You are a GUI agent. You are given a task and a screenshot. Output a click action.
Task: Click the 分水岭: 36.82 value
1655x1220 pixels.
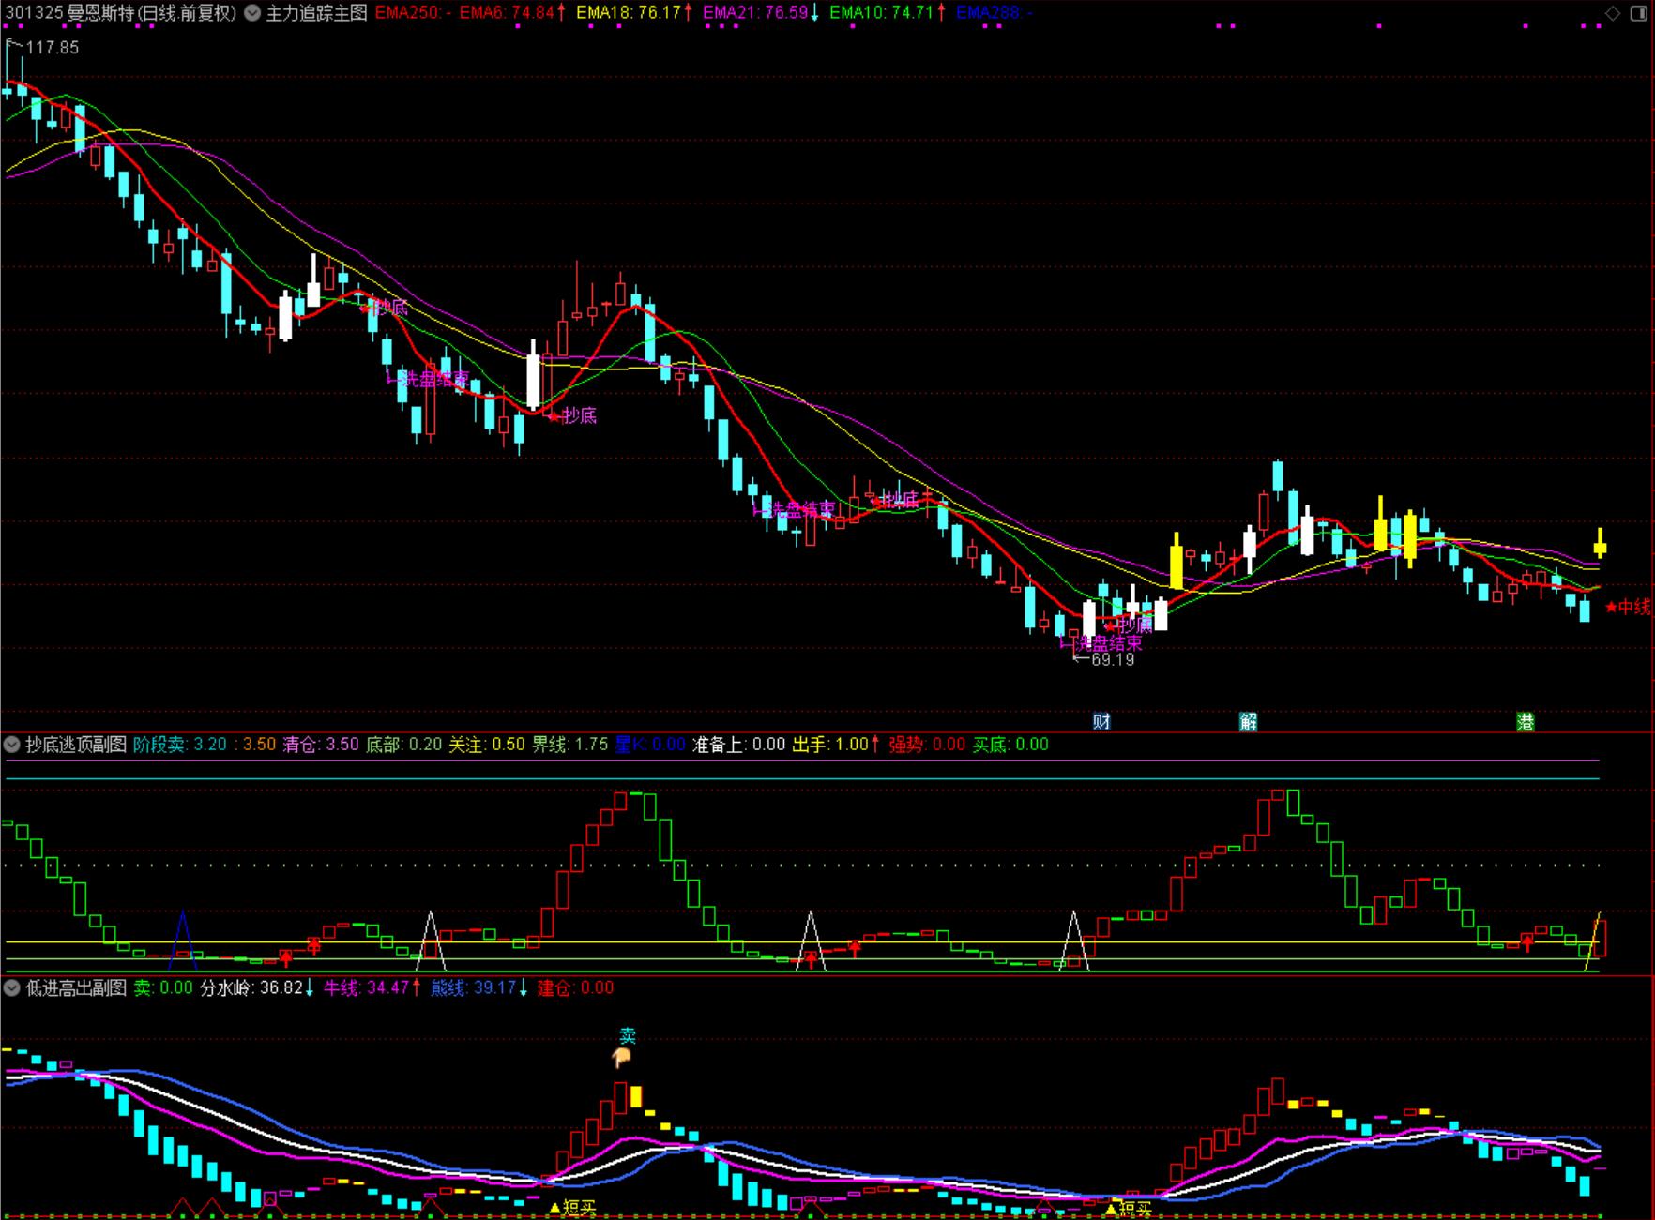click(257, 987)
